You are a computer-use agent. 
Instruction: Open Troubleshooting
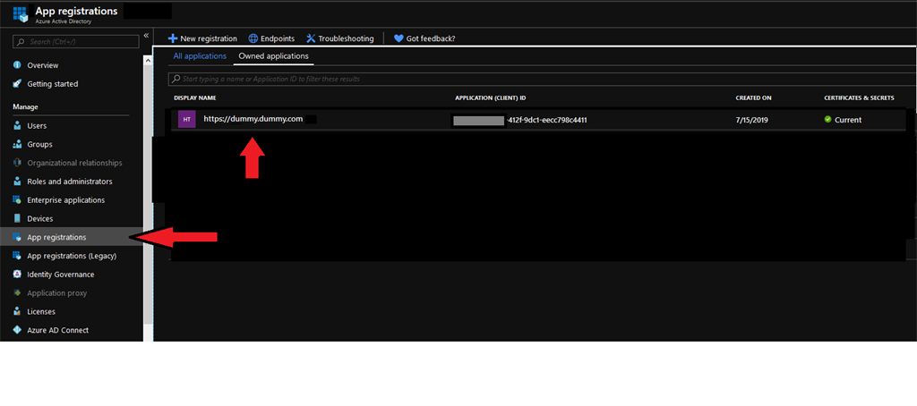(346, 38)
